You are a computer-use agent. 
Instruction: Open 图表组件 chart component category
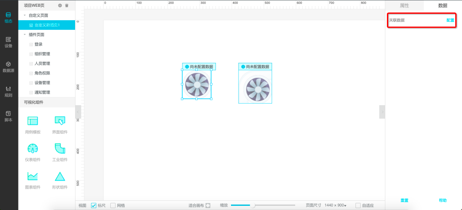pyautogui.click(x=33, y=180)
